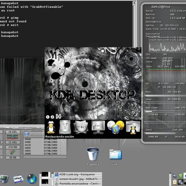Viewport: 186px width, 186px height.
Task: Click the blue globe icon in the bottom panel
Action: coord(32,179)
